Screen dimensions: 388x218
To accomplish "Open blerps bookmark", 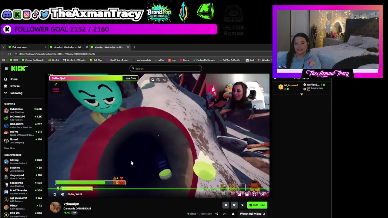I will (x=184, y=60).
